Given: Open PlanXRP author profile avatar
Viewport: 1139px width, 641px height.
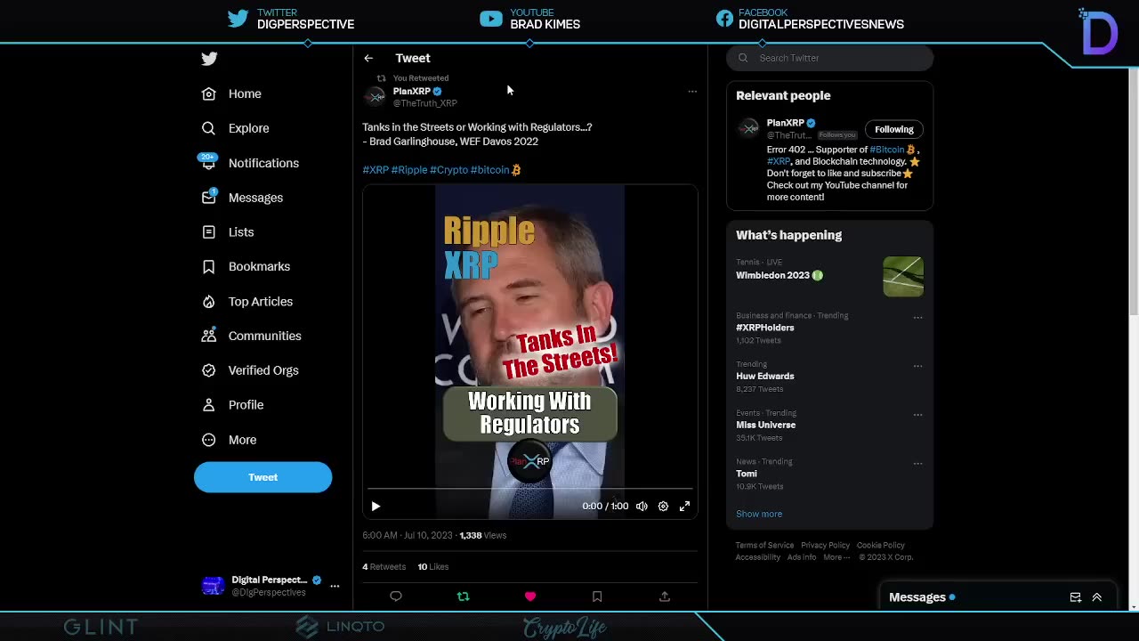Looking at the screenshot, I should (376, 96).
